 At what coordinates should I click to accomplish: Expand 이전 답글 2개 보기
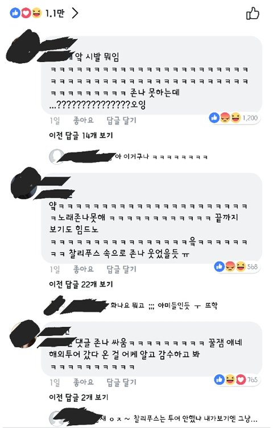point(78,397)
